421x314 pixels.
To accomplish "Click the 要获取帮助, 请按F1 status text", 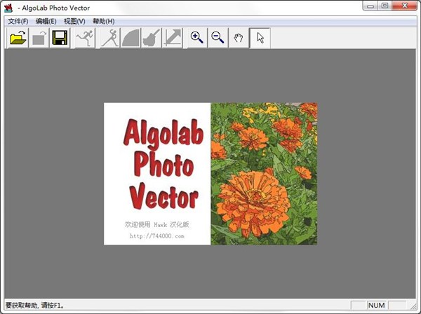I will pyautogui.click(x=35, y=306).
